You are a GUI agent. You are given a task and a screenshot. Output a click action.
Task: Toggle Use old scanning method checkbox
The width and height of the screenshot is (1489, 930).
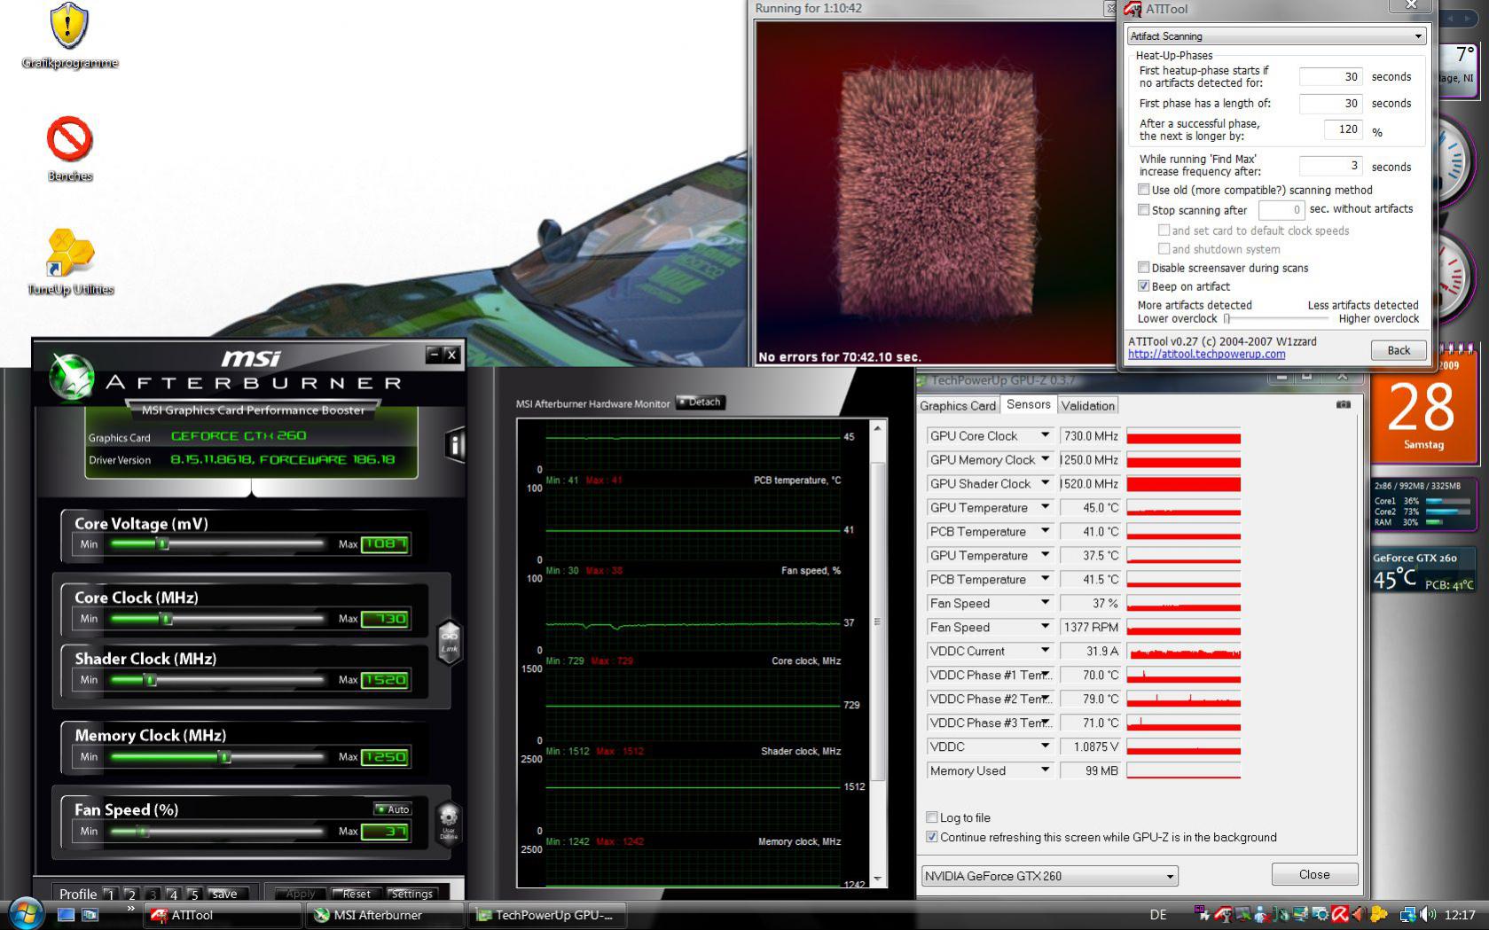[x=1144, y=190]
